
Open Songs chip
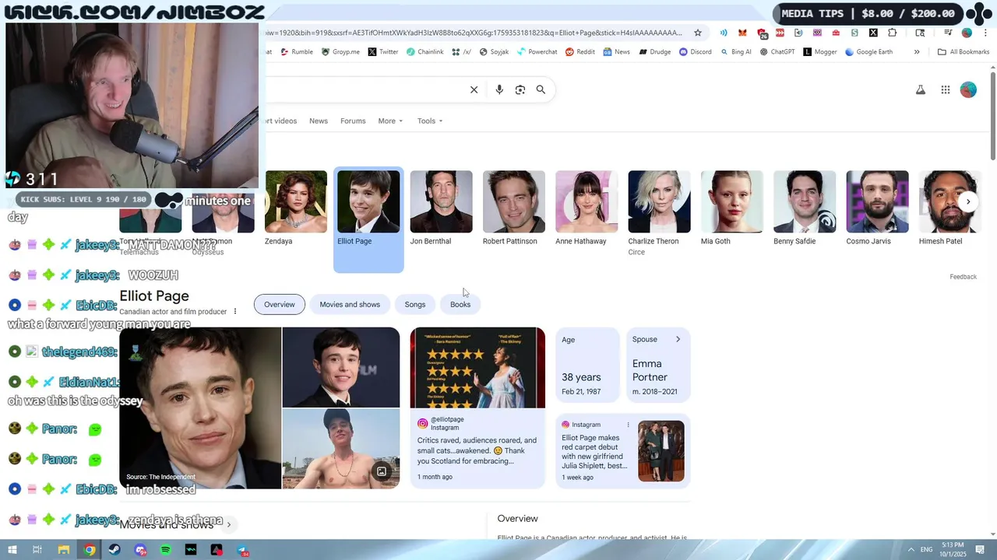tap(415, 304)
